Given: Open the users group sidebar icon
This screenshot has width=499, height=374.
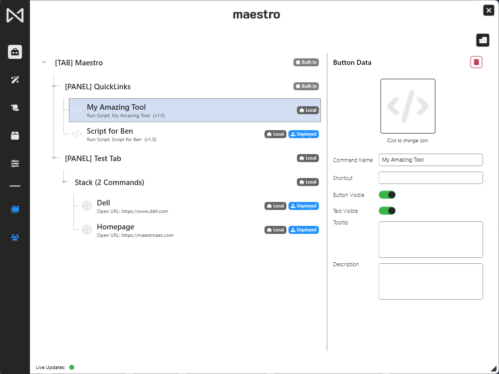Looking at the screenshot, I should point(15,237).
